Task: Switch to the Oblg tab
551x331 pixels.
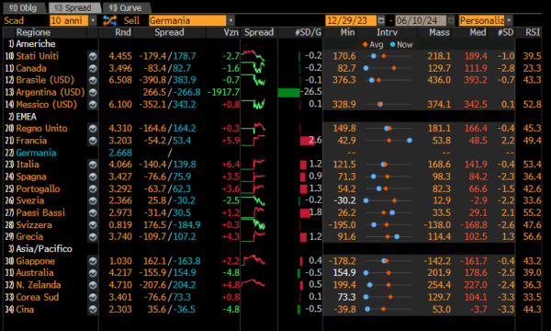Action: coord(23,7)
